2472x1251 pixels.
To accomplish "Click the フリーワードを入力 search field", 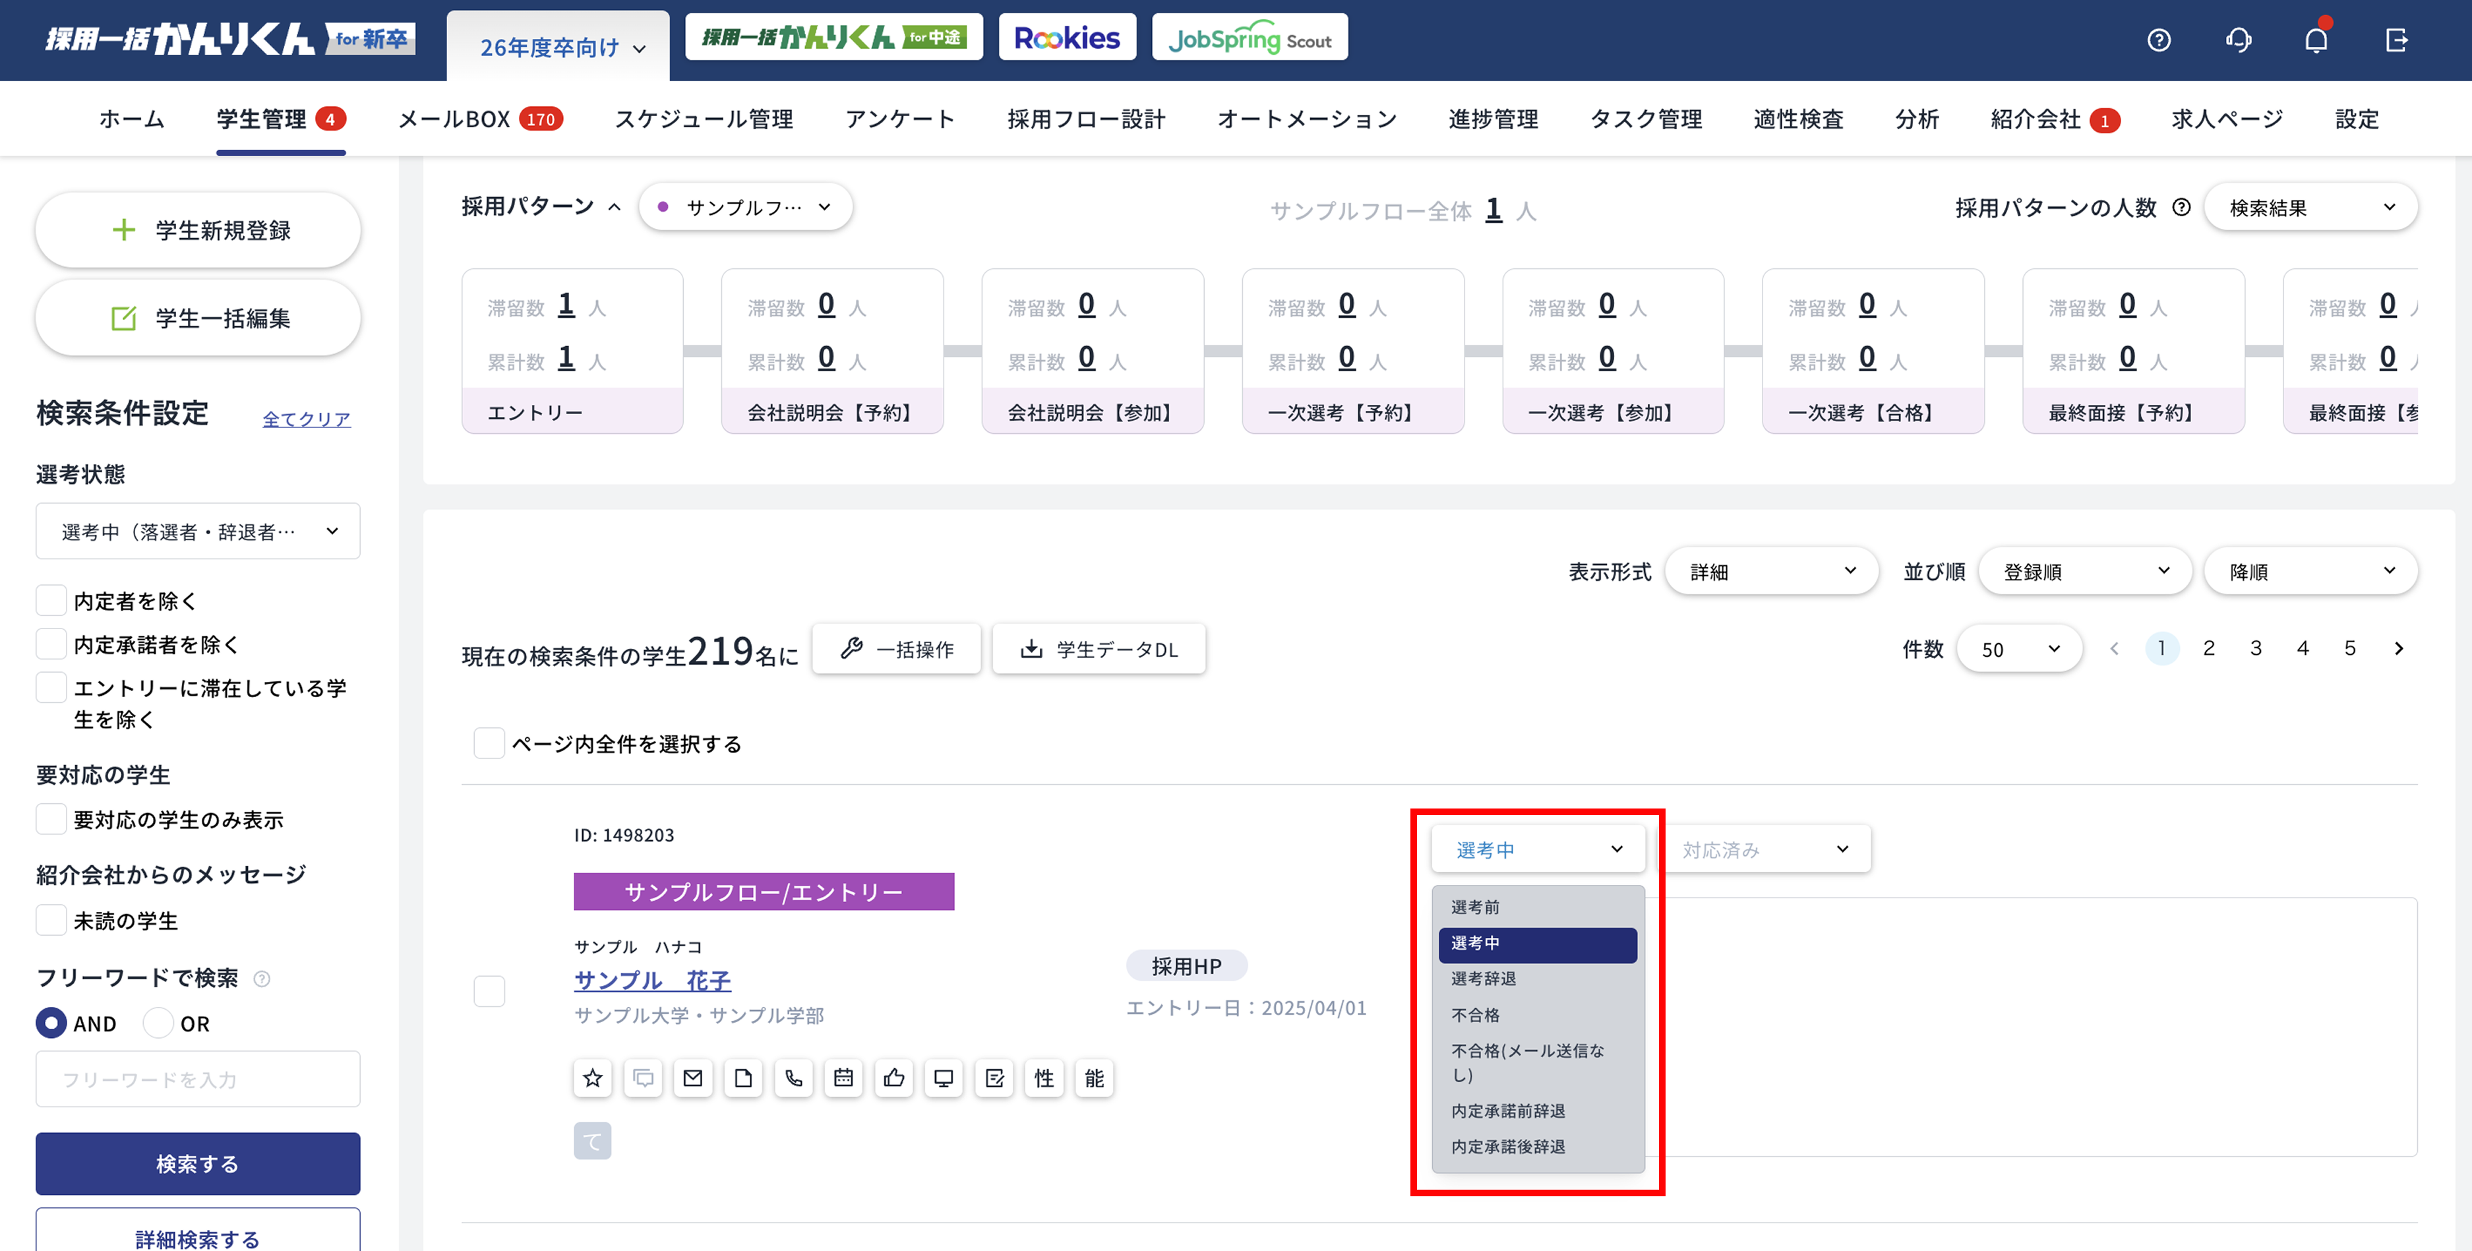I will [198, 1079].
